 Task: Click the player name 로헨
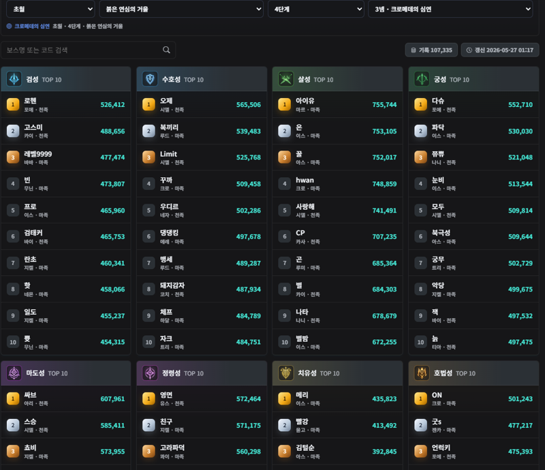pos(30,101)
